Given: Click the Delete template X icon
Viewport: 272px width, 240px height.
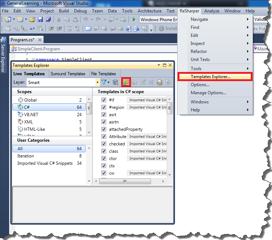Looking at the screenshot, I should pyautogui.click(x=151, y=82).
